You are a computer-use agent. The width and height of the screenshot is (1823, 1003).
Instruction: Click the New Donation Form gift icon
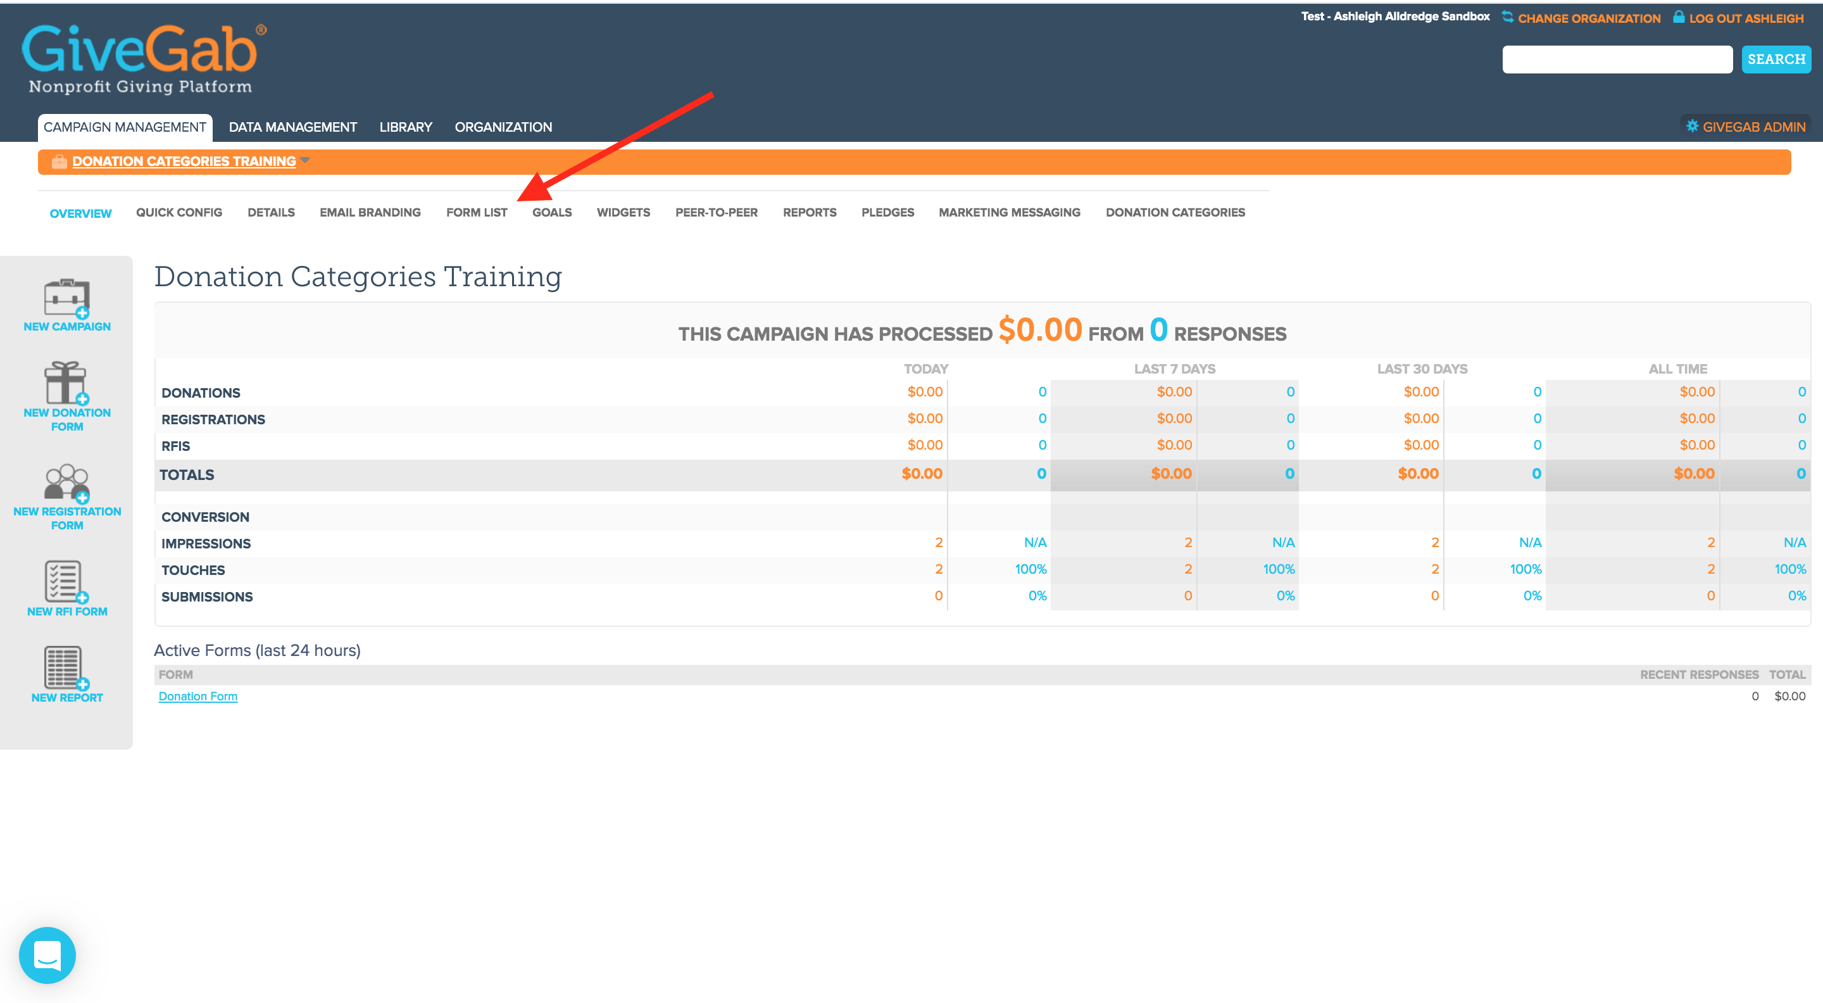point(67,383)
